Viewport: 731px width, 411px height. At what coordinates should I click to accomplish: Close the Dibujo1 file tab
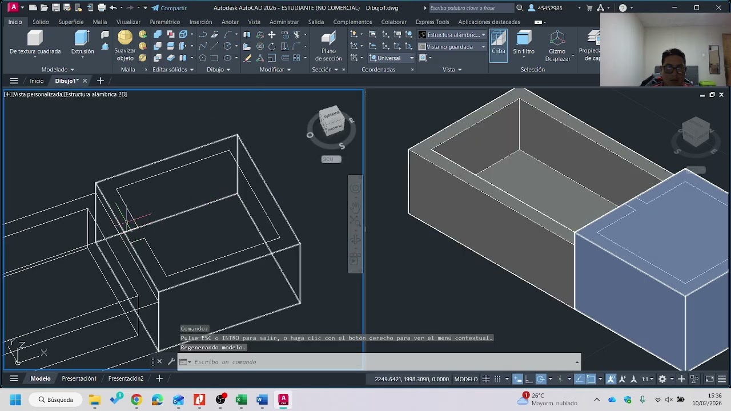pyautogui.click(x=85, y=81)
